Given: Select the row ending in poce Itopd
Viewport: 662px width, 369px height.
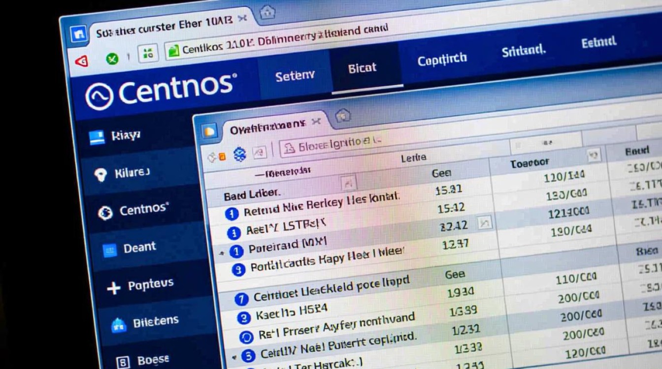Looking at the screenshot, I should coord(331,290).
